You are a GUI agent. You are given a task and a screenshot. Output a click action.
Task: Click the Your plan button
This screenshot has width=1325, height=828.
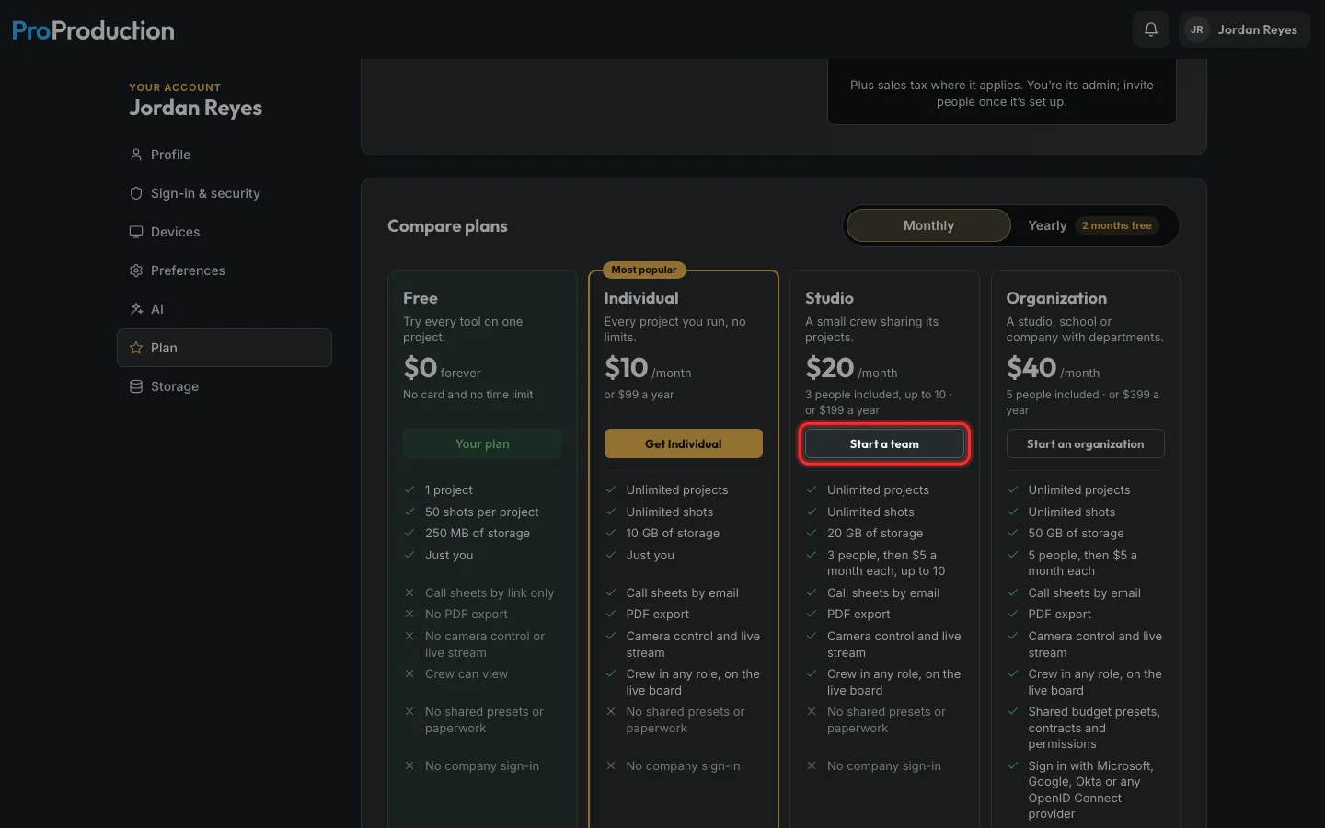tap(482, 443)
